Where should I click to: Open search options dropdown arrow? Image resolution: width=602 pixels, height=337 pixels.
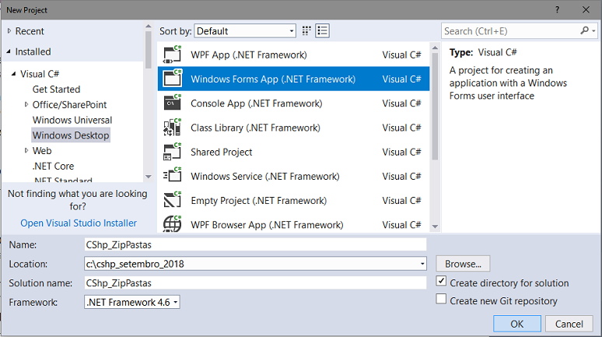[593, 30]
